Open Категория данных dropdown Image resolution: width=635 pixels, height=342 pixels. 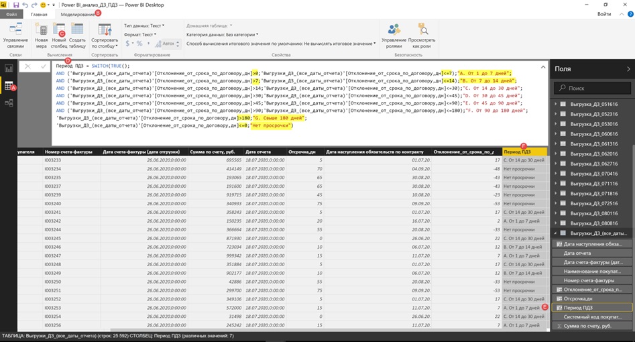pyautogui.click(x=223, y=34)
